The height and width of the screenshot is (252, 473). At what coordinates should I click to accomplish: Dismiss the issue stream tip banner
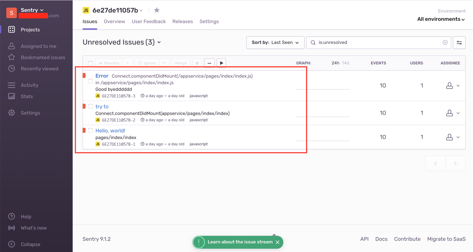[x=277, y=242]
